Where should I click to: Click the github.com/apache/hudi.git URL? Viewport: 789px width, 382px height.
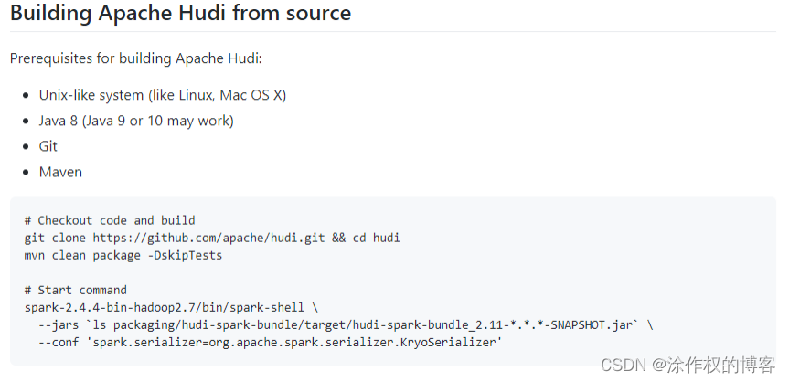click(208, 238)
